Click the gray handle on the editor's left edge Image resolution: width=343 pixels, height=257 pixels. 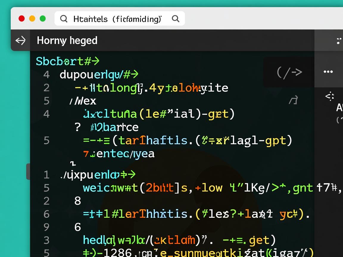coord(28,171)
